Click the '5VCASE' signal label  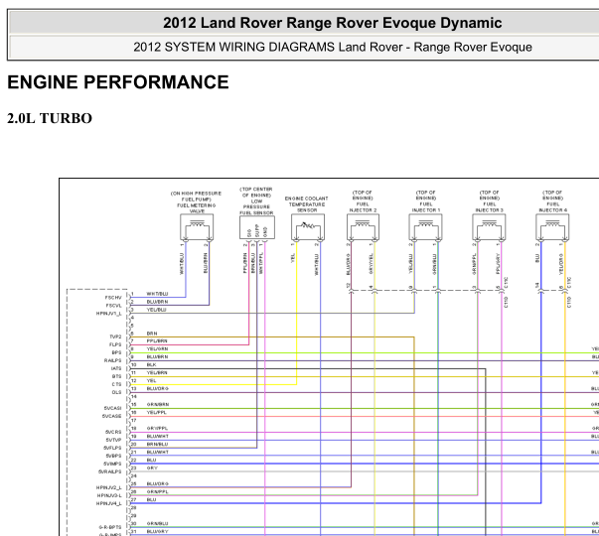point(111,416)
